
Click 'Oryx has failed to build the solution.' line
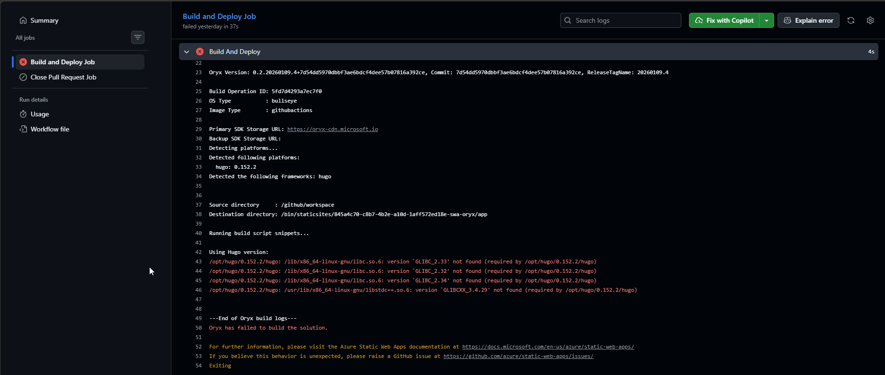(268, 328)
